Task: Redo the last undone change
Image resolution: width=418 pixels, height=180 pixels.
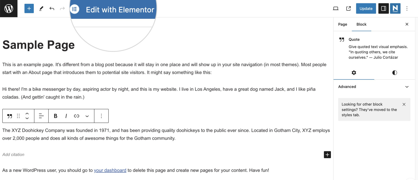Action: point(62,9)
